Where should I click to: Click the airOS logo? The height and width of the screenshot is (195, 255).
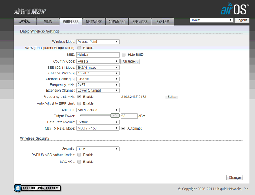(235, 9)
